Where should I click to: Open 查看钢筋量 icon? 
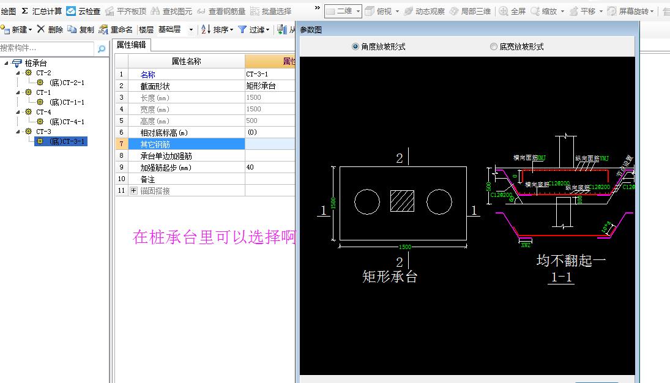click(x=201, y=11)
